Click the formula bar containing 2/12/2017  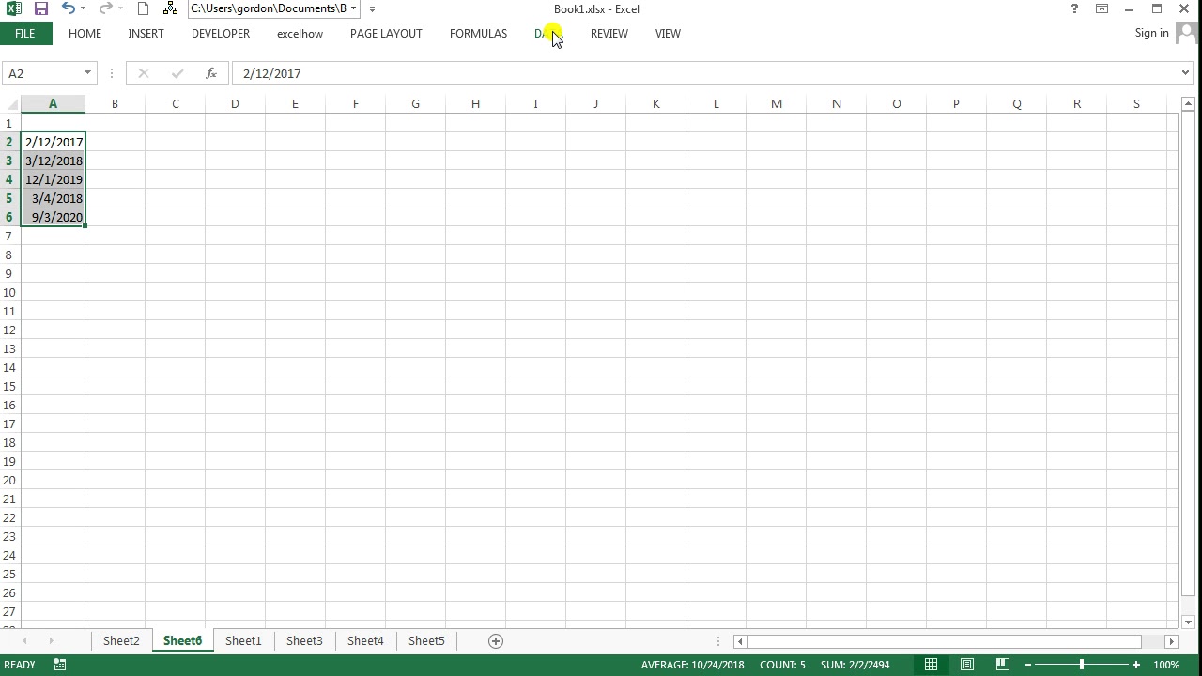pos(704,73)
